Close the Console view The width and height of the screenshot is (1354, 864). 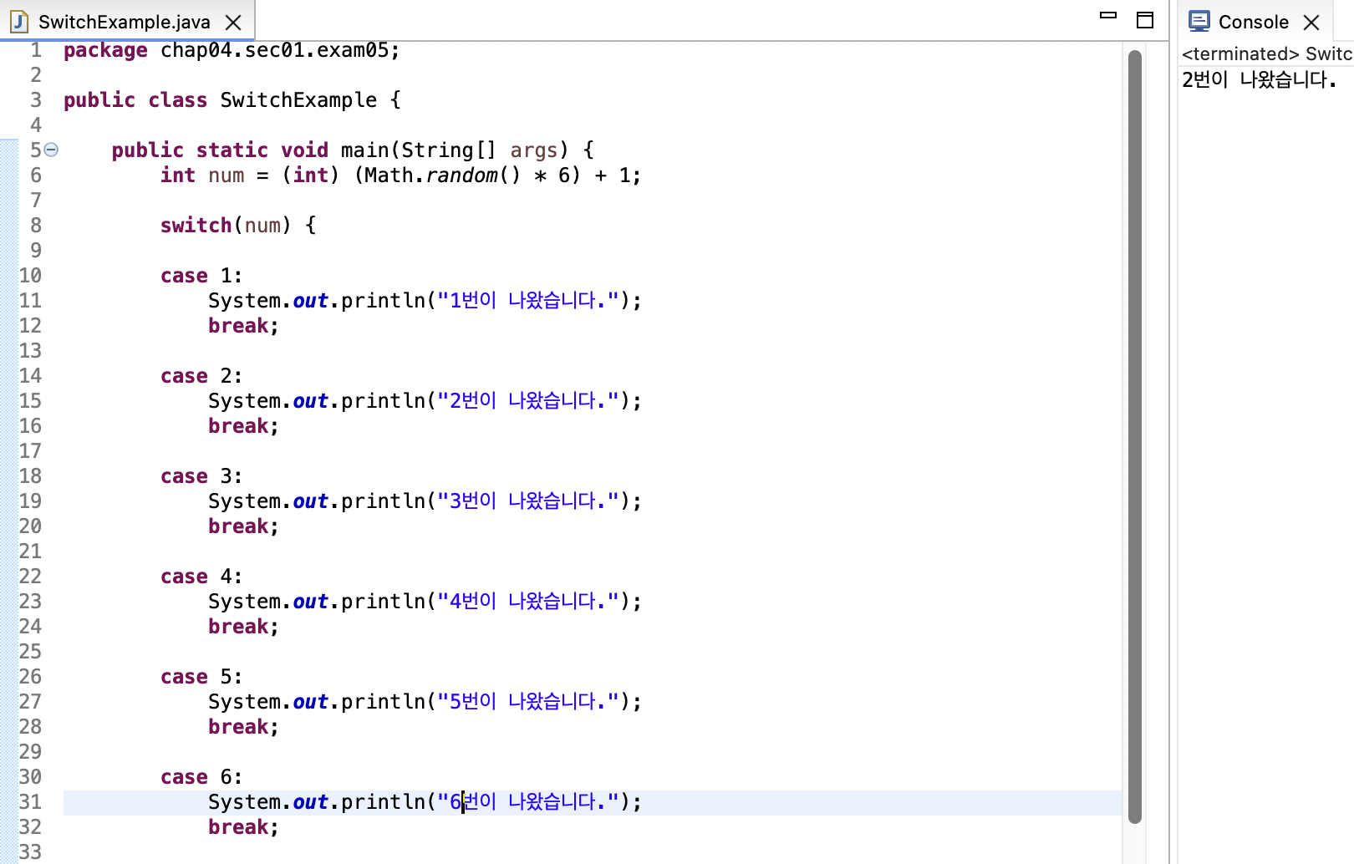tap(1311, 23)
